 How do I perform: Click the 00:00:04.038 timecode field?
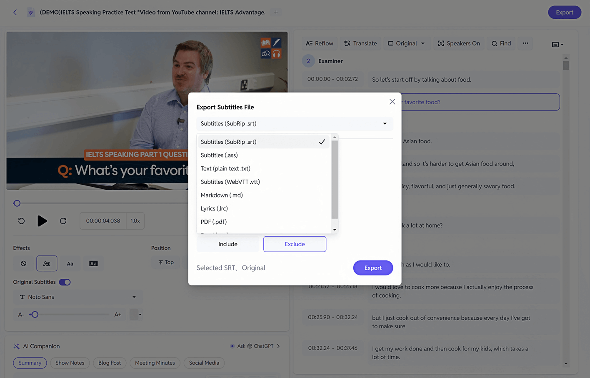pyautogui.click(x=103, y=221)
